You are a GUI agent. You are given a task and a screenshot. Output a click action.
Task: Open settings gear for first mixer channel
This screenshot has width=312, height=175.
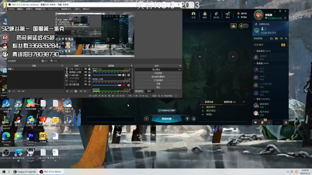129,75
